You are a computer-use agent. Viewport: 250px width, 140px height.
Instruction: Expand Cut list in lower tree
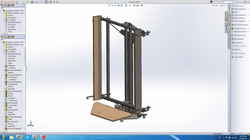(4, 52)
